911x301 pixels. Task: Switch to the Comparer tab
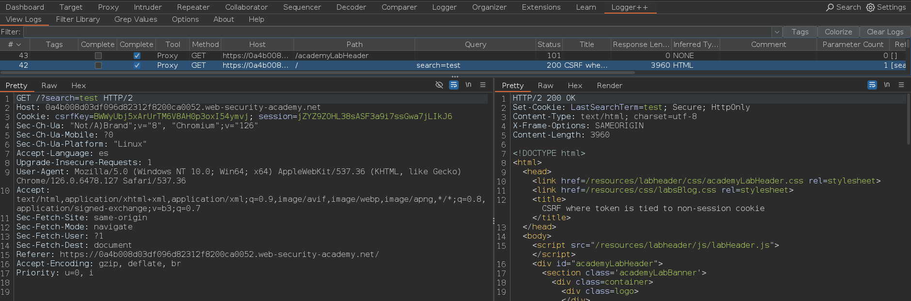[399, 7]
